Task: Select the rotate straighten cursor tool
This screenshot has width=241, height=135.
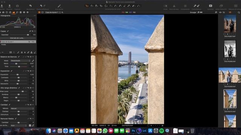Action: (x=106, y=6)
